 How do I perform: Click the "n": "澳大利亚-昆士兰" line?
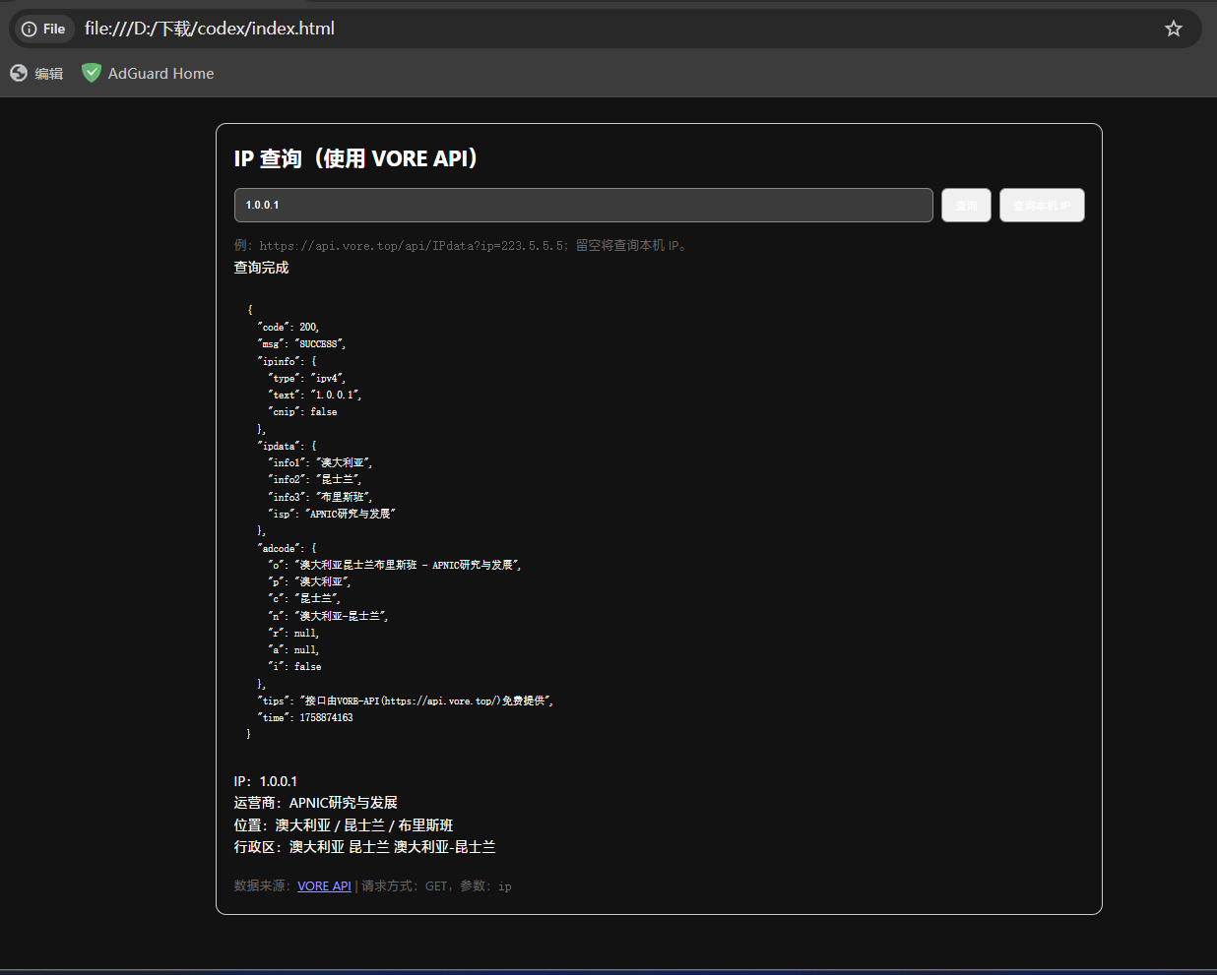[x=329, y=616]
